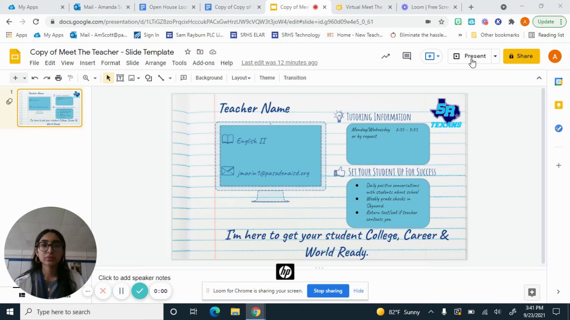Switch to the Open House Loom tab
570x320 pixels.
tap(167, 7)
